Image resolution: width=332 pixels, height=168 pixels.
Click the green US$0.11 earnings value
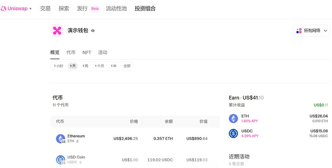[x=321, y=105]
